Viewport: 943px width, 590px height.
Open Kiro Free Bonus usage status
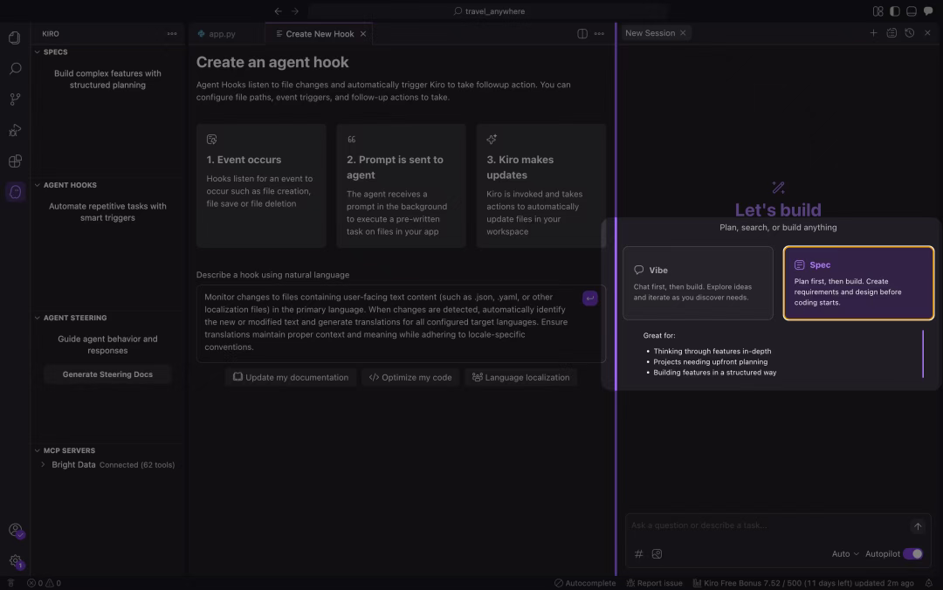[803, 583]
